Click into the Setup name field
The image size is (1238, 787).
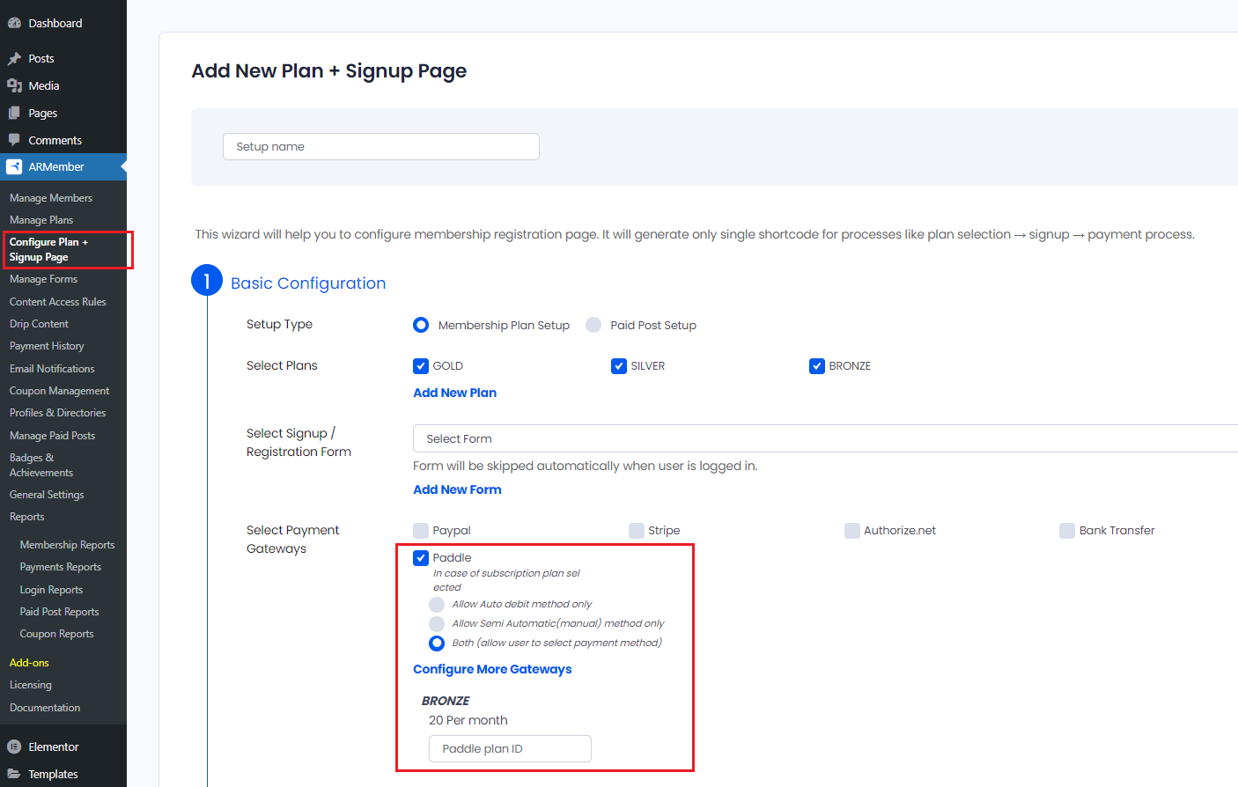coord(381,147)
